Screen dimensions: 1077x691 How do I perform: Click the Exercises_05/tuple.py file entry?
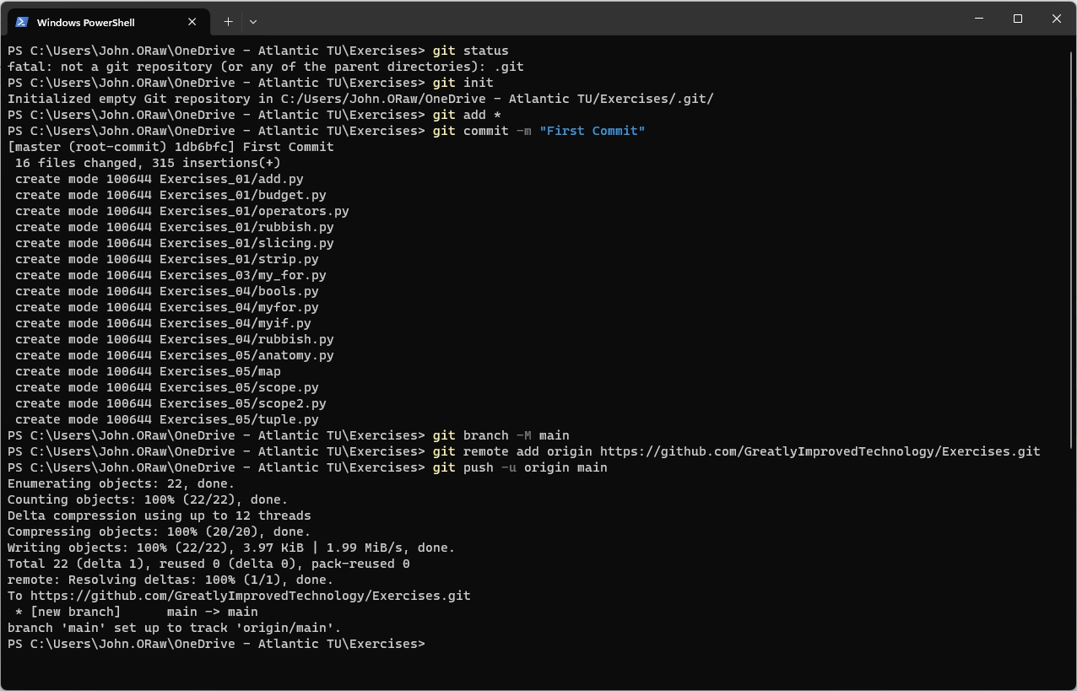[x=239, y=419]
